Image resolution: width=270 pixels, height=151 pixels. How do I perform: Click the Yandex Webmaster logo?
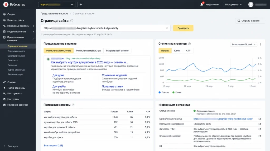(x=15, y=4)
